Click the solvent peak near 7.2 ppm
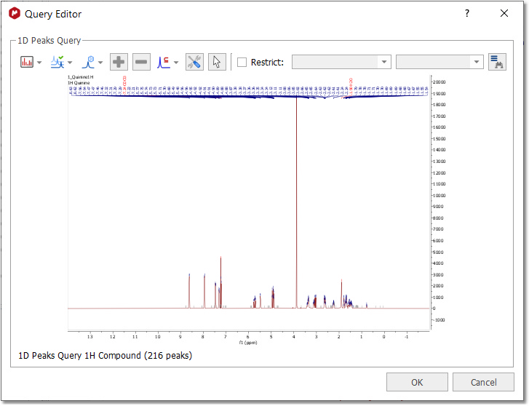 tap(221, 282)
